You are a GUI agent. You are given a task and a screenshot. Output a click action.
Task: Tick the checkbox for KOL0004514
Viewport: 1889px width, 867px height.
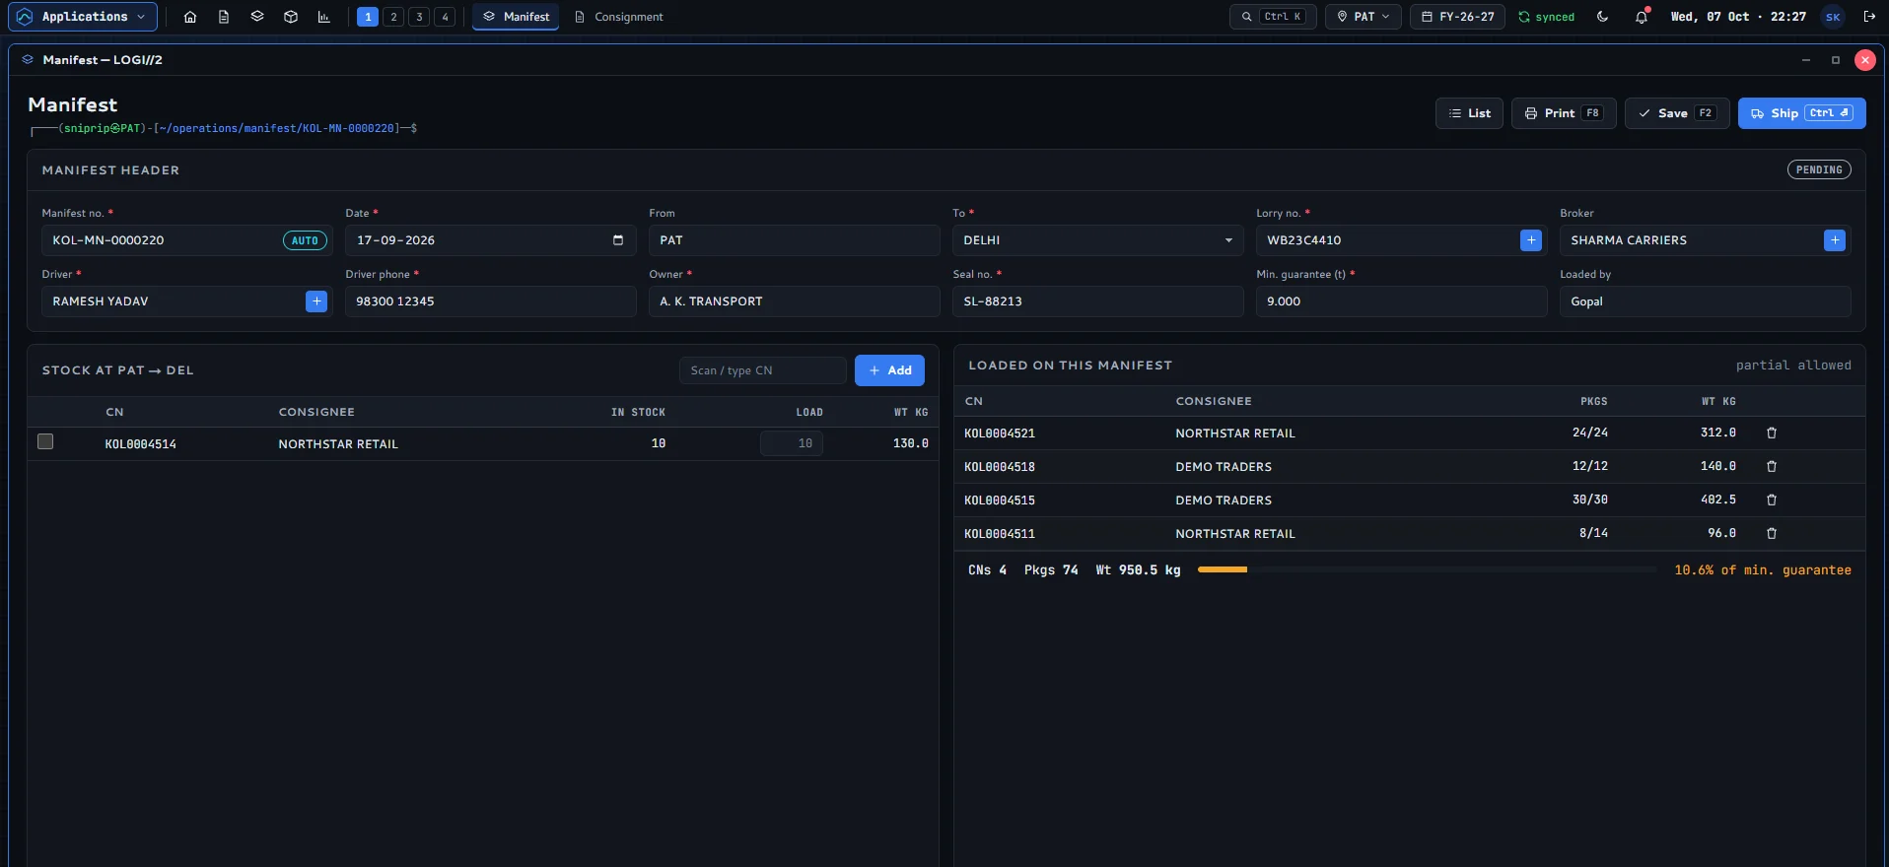pos(45,442)
